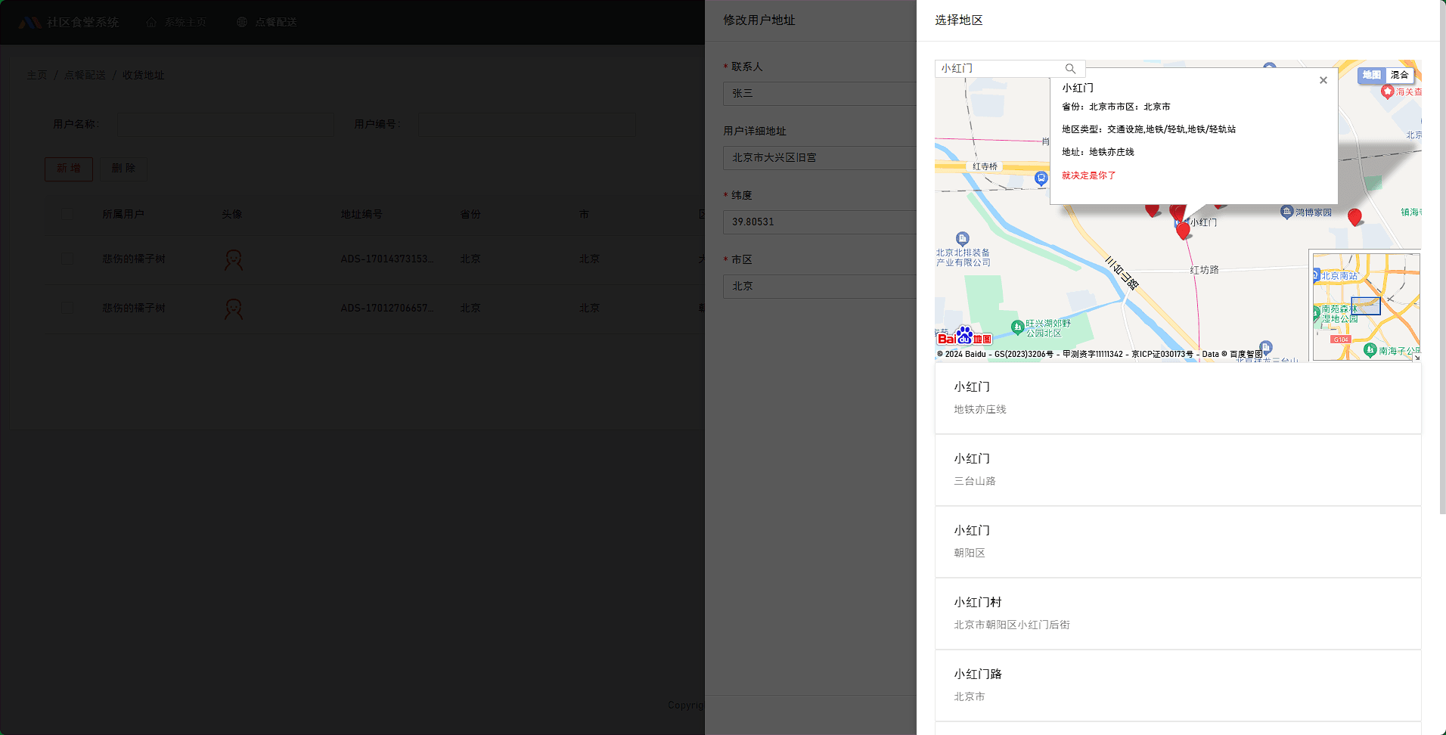
Task: Click the 北京北排装备 company POI icon
Action: 962,238
